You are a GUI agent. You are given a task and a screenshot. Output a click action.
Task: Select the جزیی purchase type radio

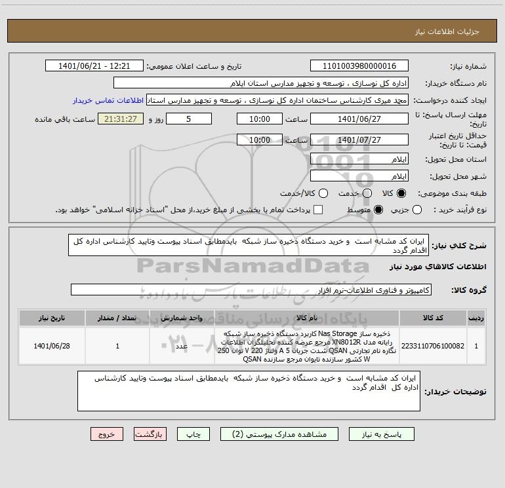416,210
